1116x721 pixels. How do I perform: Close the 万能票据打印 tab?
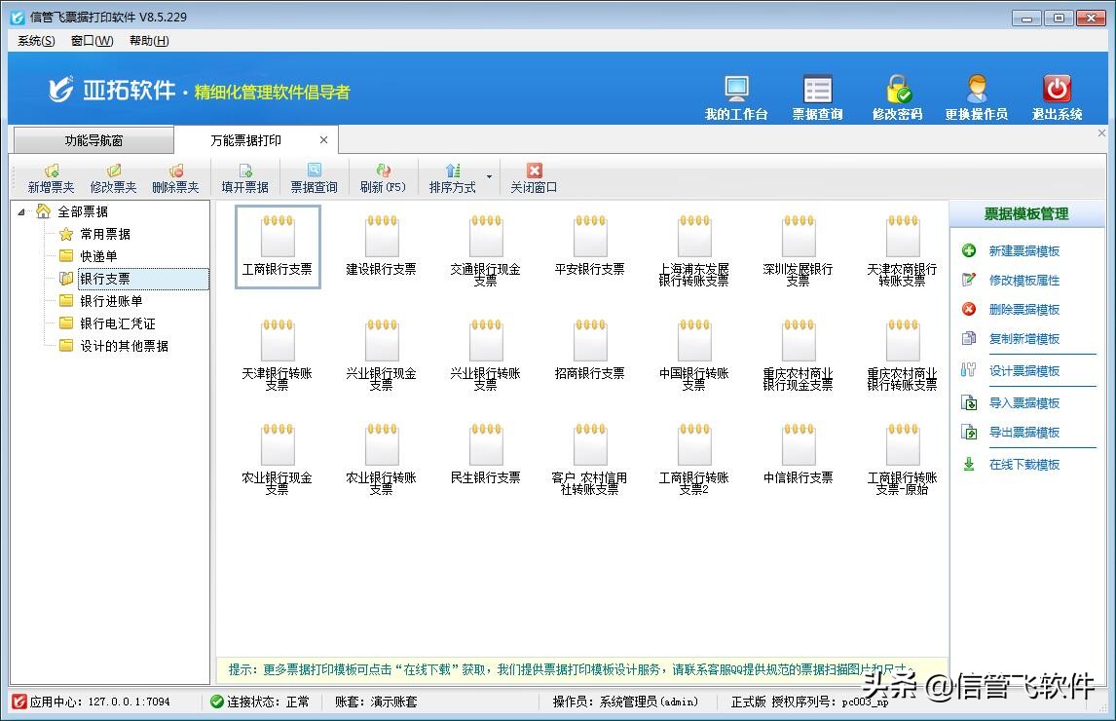[x=324, y=140]
